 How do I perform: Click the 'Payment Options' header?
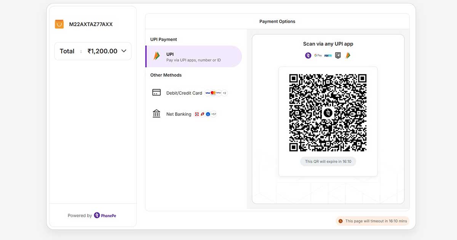[x=277, y=21]
